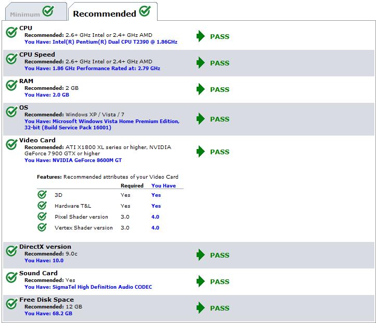Click 'Recommended: 12 GB' text
Viewport: 376px width, 323px height.
click(x=53, y=307)
